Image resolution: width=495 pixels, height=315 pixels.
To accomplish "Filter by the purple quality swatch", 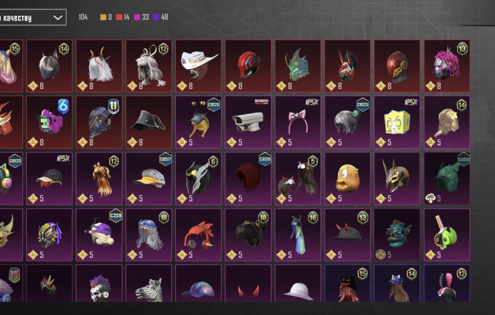I will click(x=156, y=17).
